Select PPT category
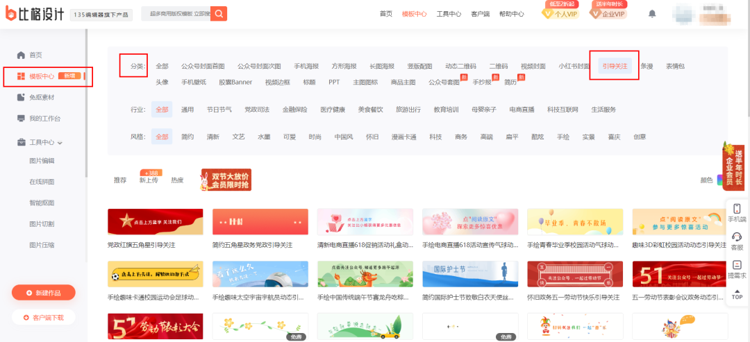This screenshot has width=750, height=342. (334, 82)
